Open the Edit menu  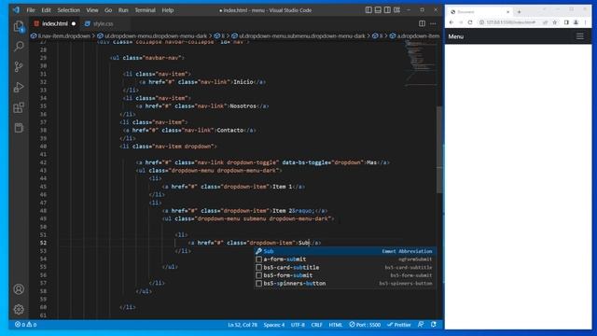tap(46, 10)
